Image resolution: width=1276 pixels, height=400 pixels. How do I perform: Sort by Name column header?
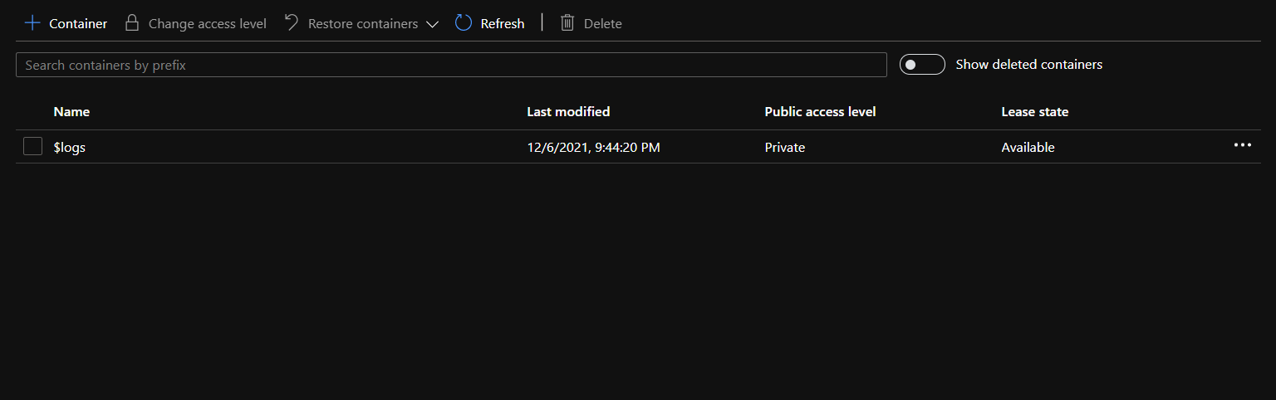[71, 111]
